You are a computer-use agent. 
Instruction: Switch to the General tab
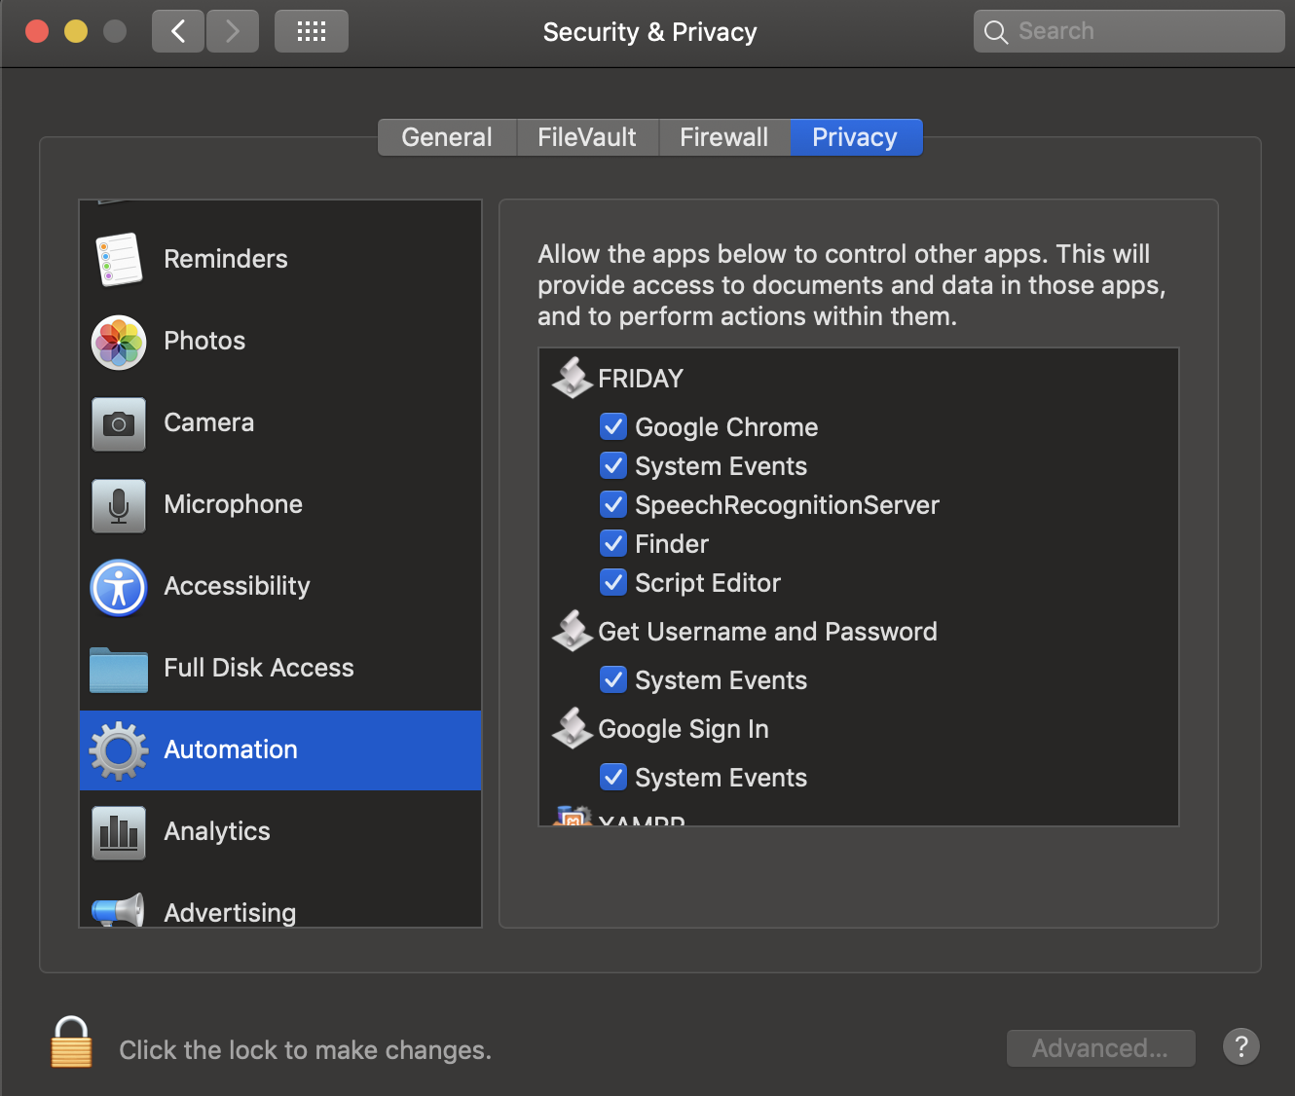click(x=447, y=137)
